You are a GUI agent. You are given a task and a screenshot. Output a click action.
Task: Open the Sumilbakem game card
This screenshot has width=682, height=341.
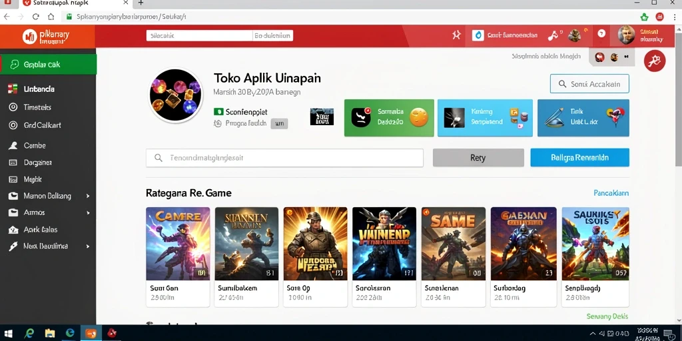tap(246, 257)
